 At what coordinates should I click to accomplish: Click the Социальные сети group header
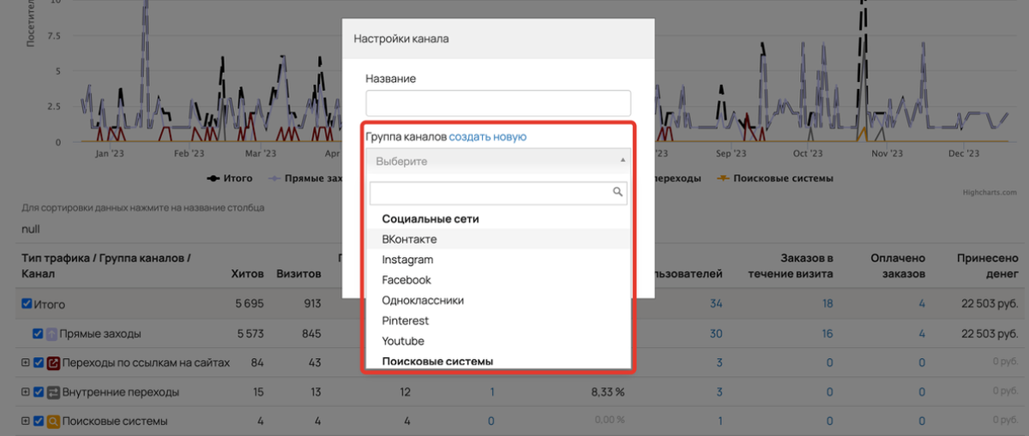tap(430, 219)
